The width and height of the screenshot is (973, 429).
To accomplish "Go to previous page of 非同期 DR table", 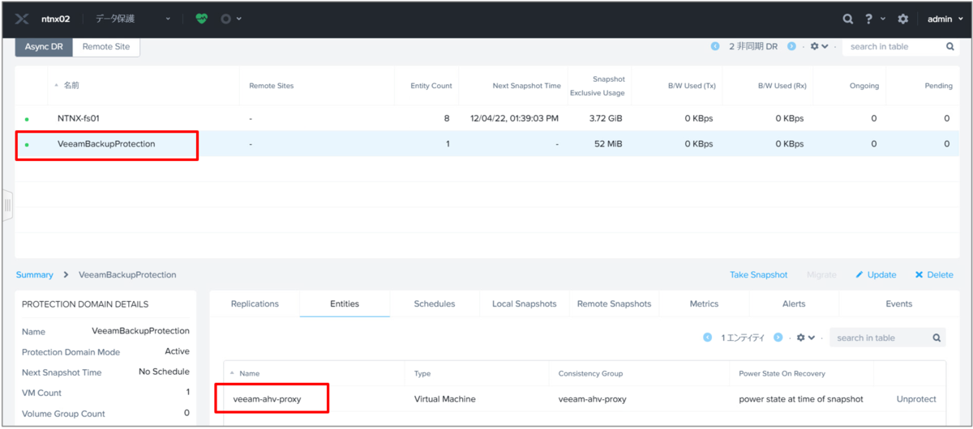I will 715,47.
